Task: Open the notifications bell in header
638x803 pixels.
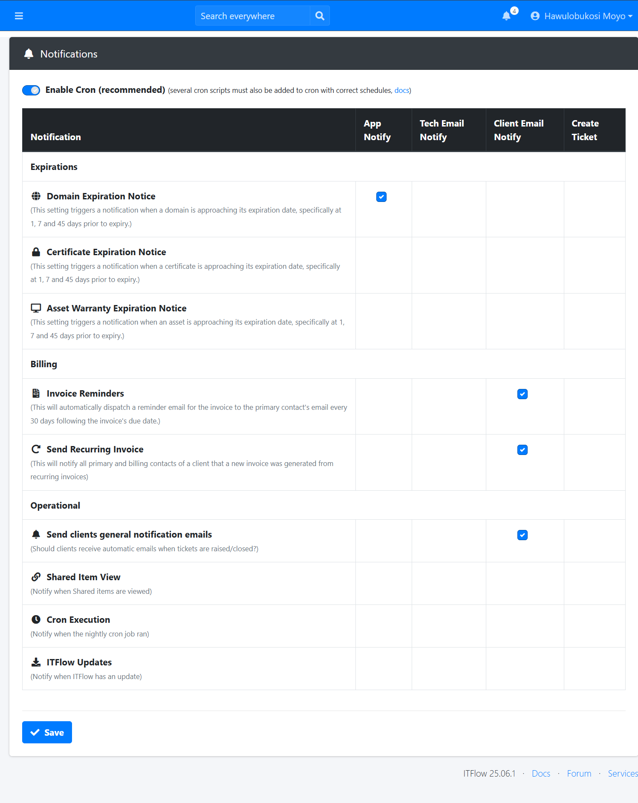Action: (x=506, y=16)
